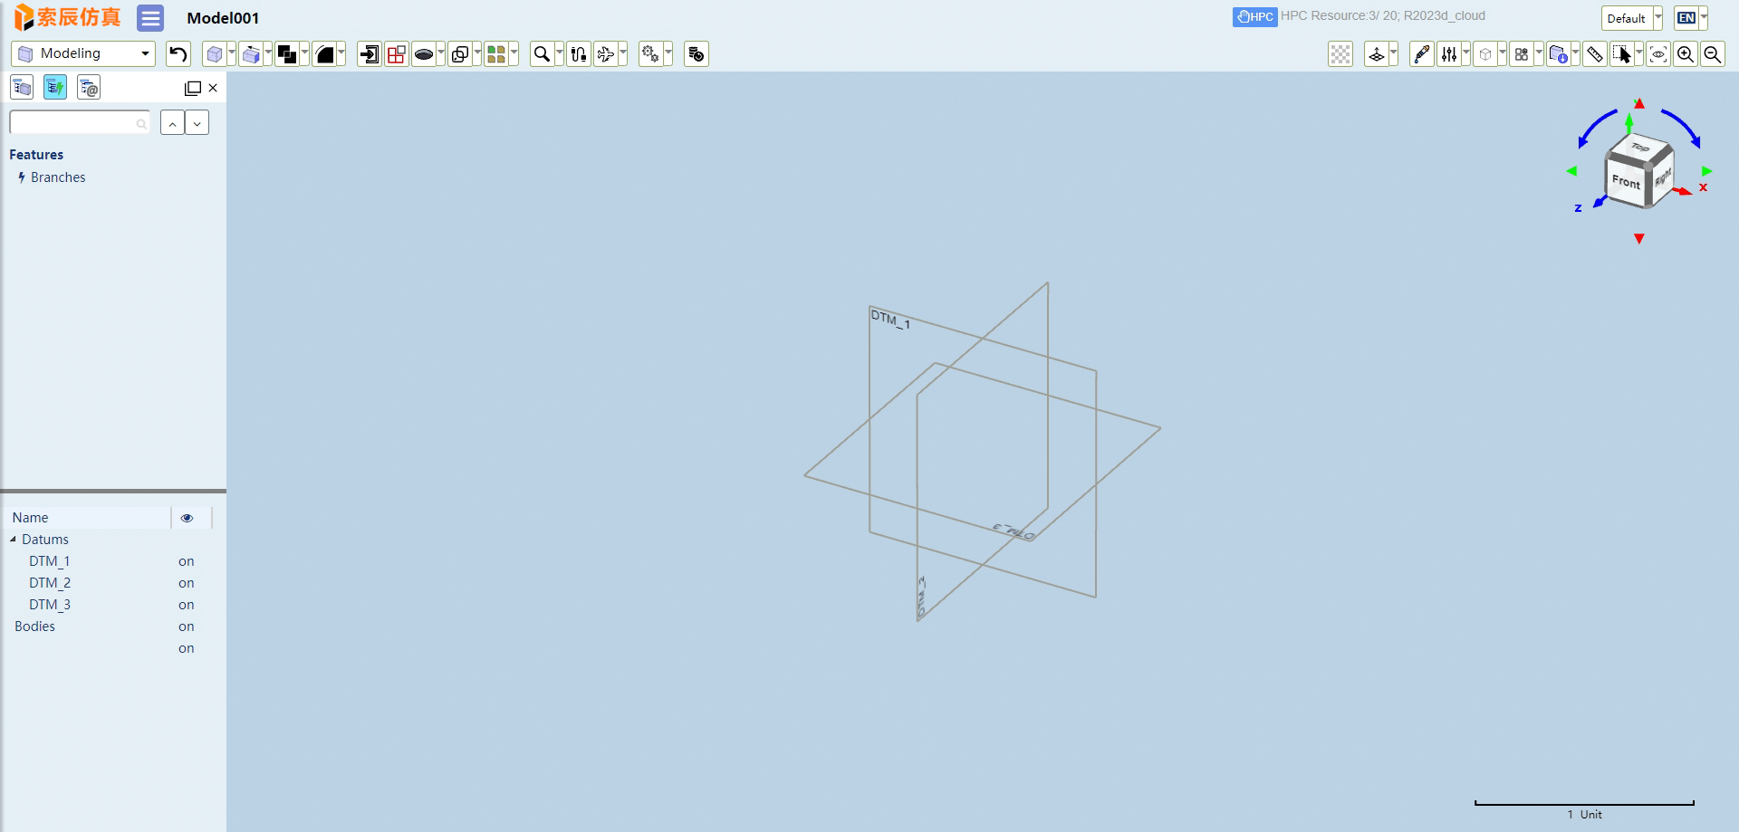The image size is (1739, 832).
Task: Go to the next search result arrow
Action: coord(197,122)
